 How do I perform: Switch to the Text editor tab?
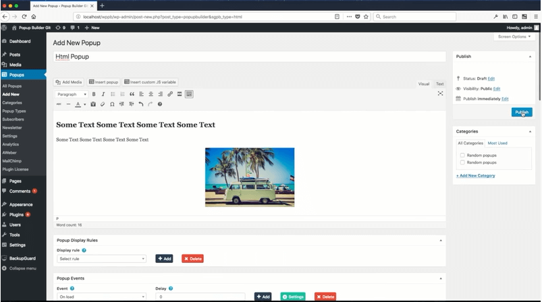439,84
